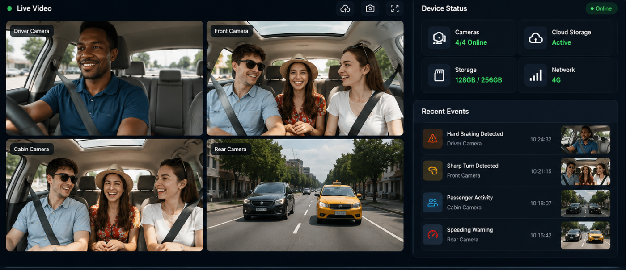
Task: Click the Storage SD card icon
Action: (439, 75)
